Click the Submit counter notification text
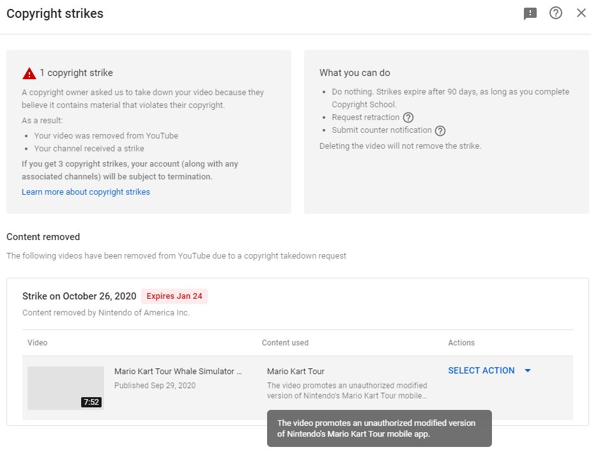The image size is (591, 461). tap(381, 130)
